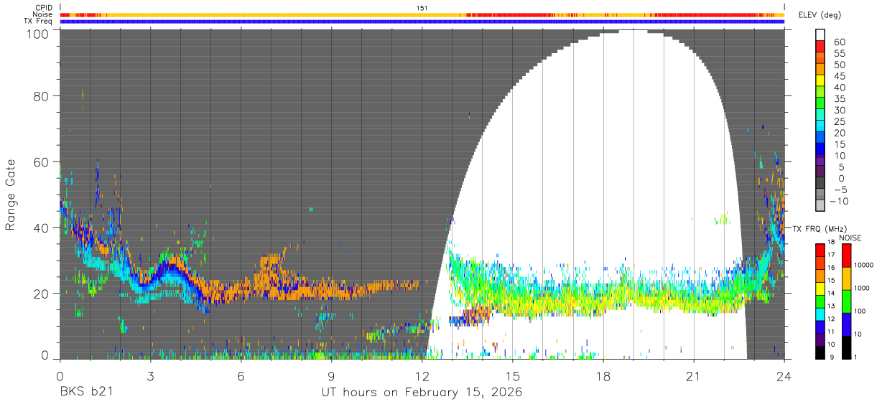This screenshot has width=882, height=407.
Task: Click the 20 tick on Range Gate axis
Action: 41,293
